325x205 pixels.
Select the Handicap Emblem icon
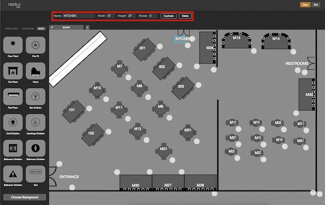coord(35,122)
